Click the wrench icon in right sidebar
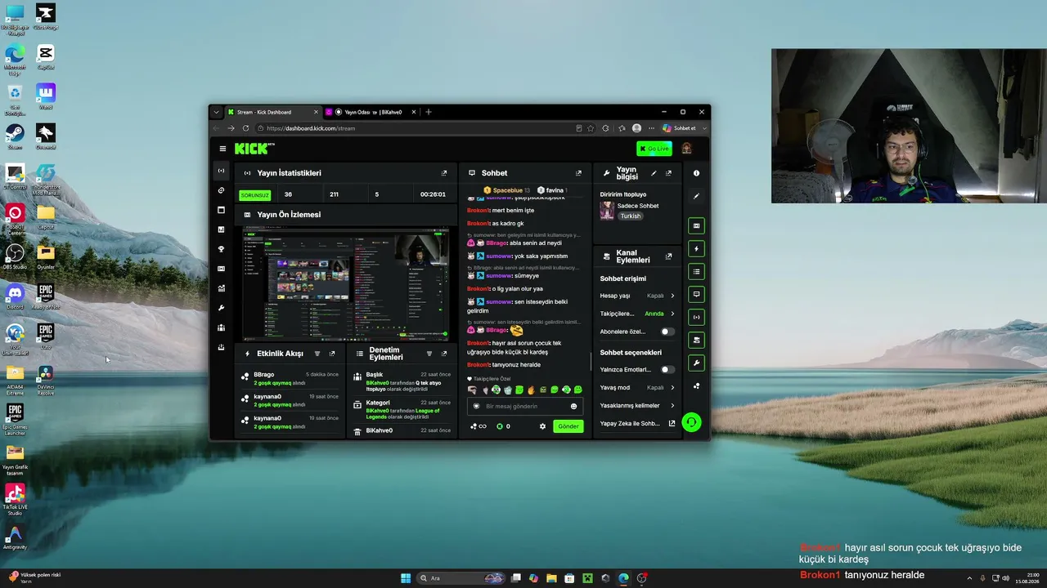1047x588 pixels. 696,363
